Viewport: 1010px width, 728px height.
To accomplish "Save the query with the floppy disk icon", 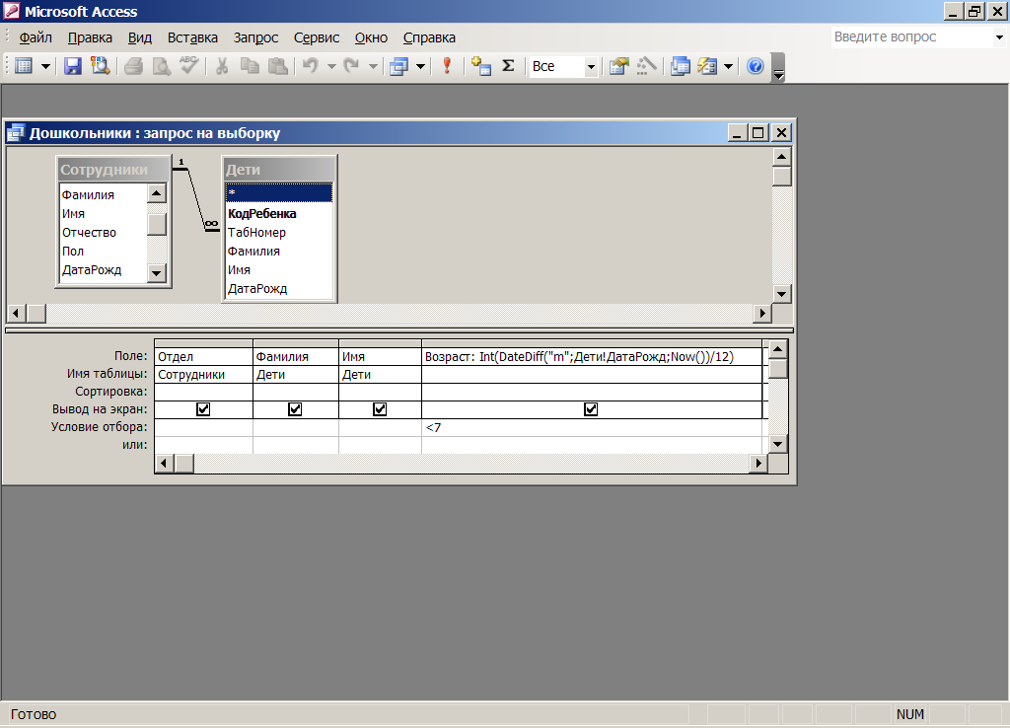I will [72, 66].
